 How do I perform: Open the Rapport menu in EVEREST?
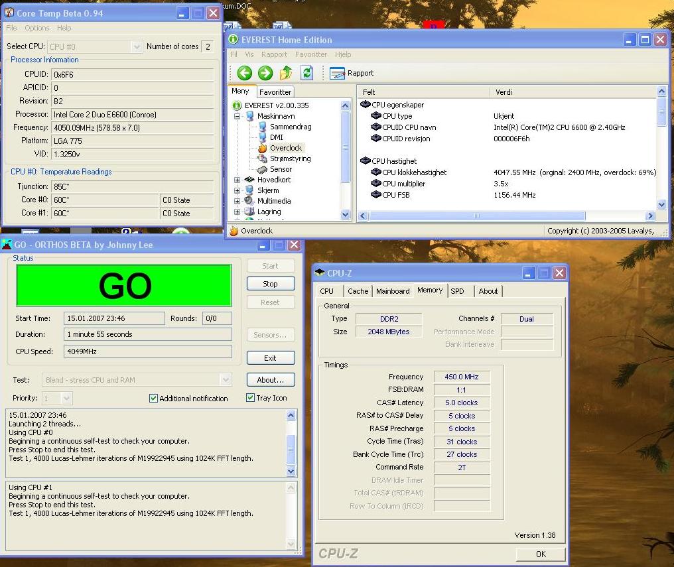click(x=274, y=54)
